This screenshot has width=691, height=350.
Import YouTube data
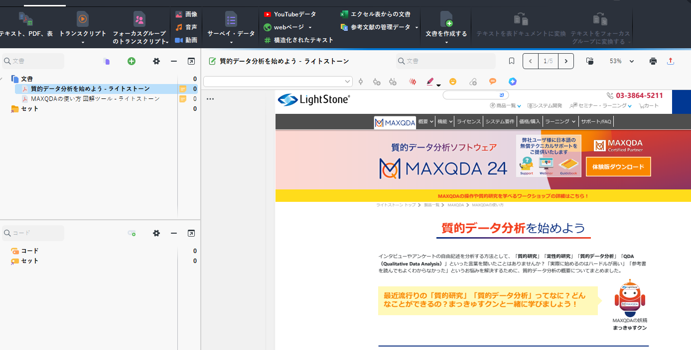tap(290, 14)
